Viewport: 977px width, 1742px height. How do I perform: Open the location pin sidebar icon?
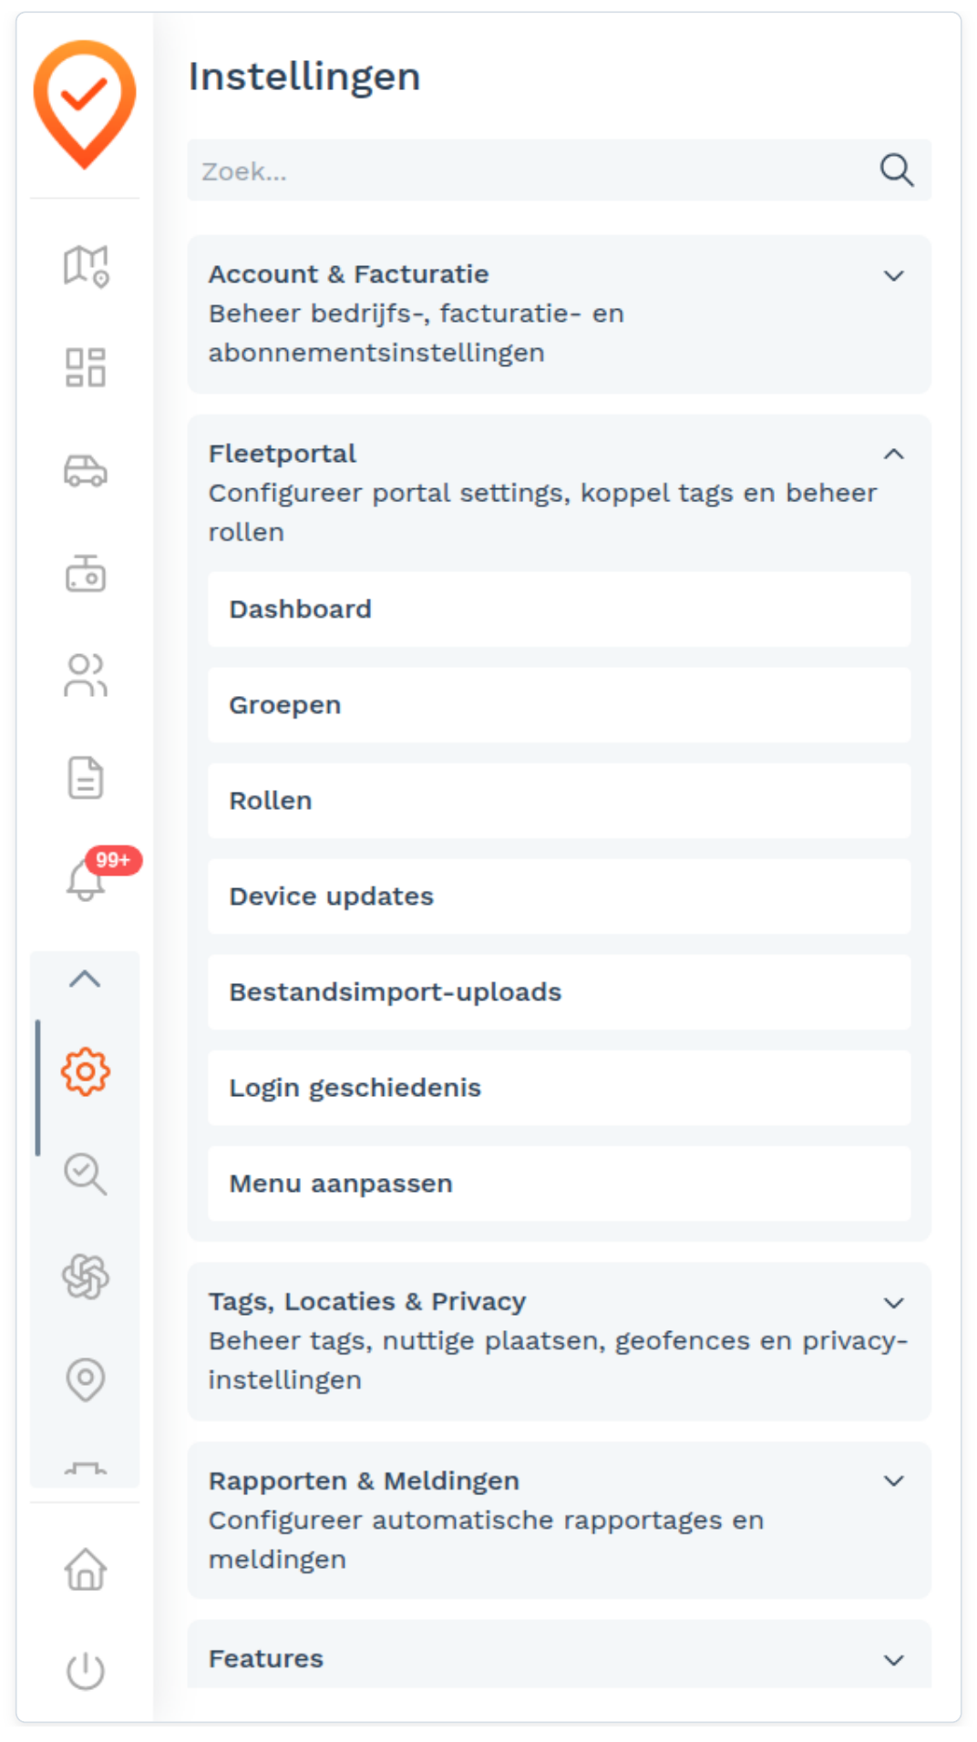tap(86, 1378)
